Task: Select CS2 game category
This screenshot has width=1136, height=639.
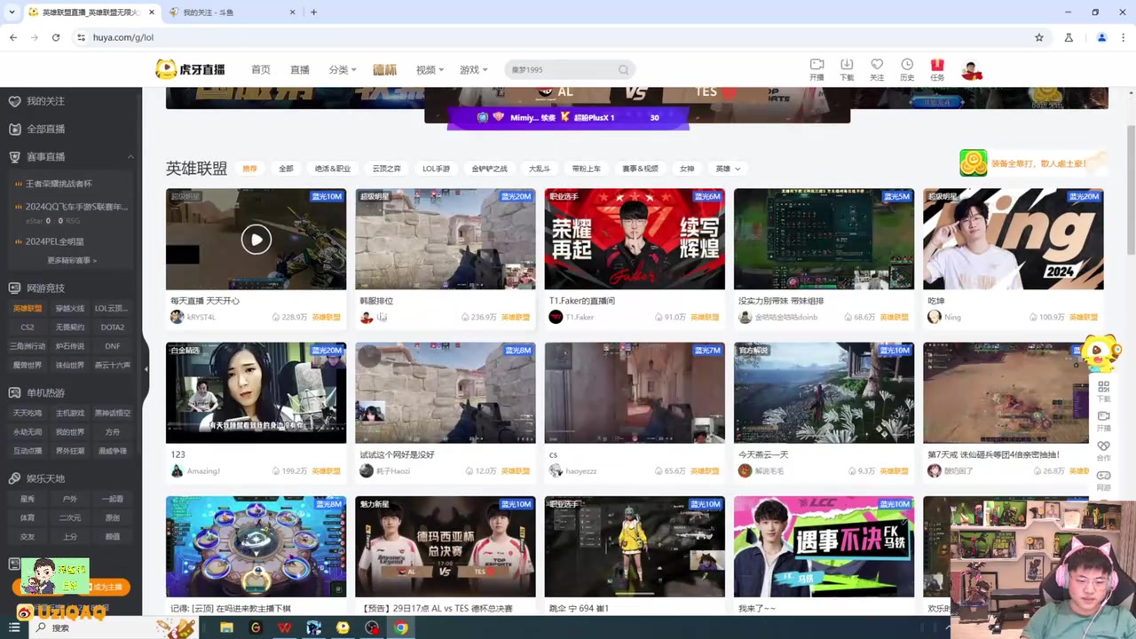Action: pyautogui.click(x=28, y=327)
